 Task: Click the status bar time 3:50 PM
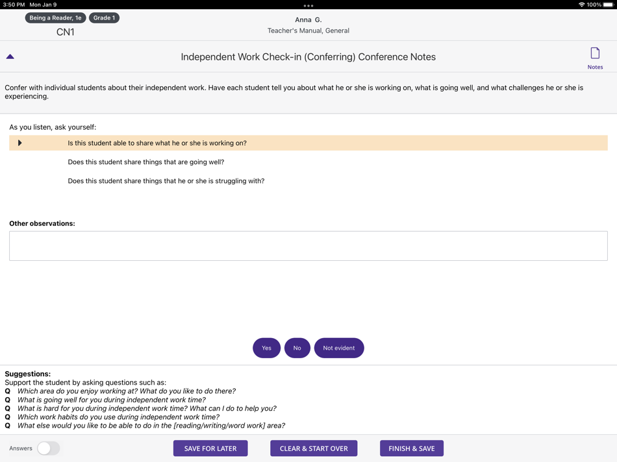[14, 5]
